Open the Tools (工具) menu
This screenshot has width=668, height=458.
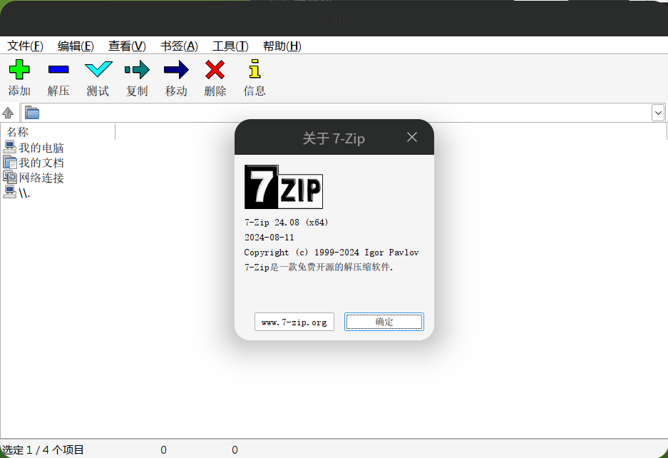click(230, 46)
